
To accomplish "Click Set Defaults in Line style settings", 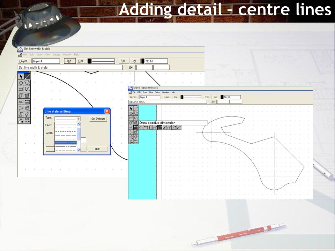I will click(x=98, y=119).
